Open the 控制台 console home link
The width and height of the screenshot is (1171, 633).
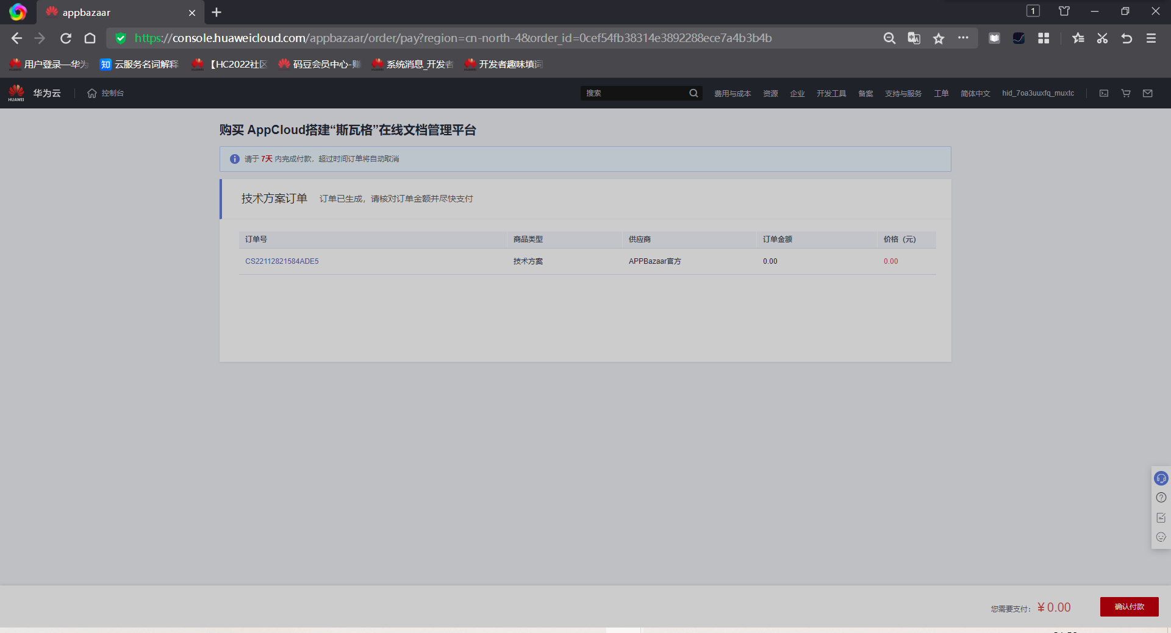106,93
